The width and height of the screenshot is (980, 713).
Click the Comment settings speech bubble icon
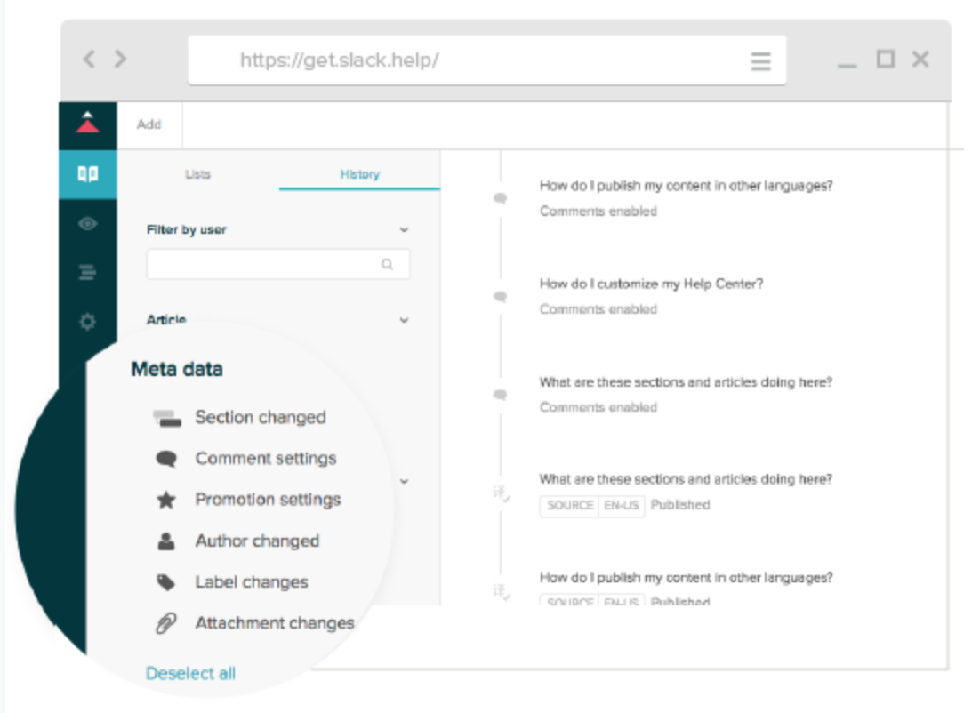(166, 460)
